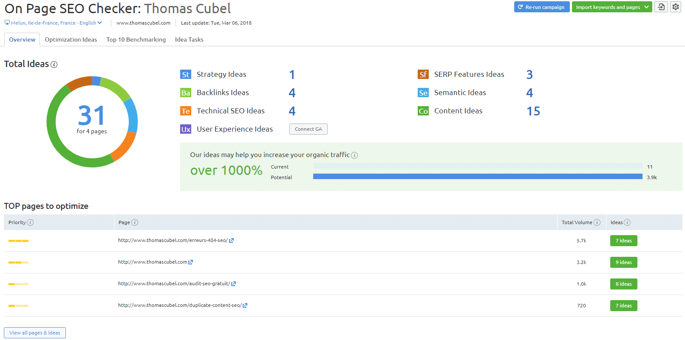Image resolution: width=685 pixels, height=340 pixels.
Task: Click the Strategy Ideas St icon
Action: 186,75
